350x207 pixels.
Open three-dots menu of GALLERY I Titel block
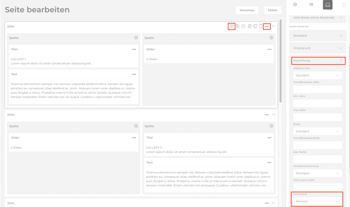tap(134, 49)
